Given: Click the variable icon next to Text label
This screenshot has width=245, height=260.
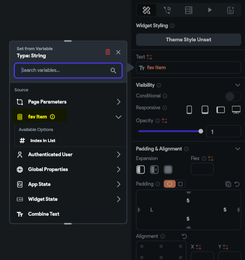Looking at the screenshot, I should (x=149, y=57).
